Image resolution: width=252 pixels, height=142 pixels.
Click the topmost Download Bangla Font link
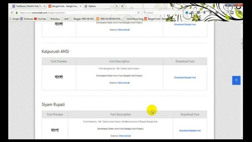[185, 24]
